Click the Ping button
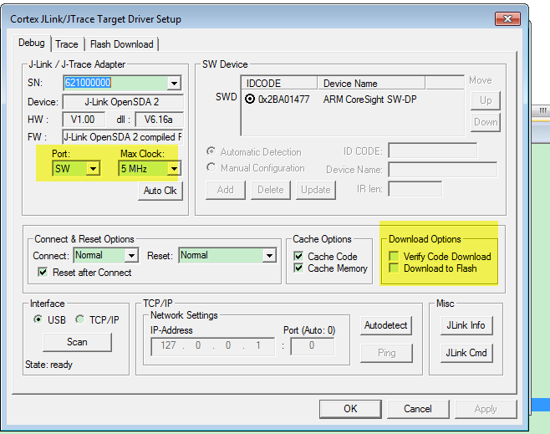Image resolution: width=550 pixels, height=434 pixels. point(386,353)
